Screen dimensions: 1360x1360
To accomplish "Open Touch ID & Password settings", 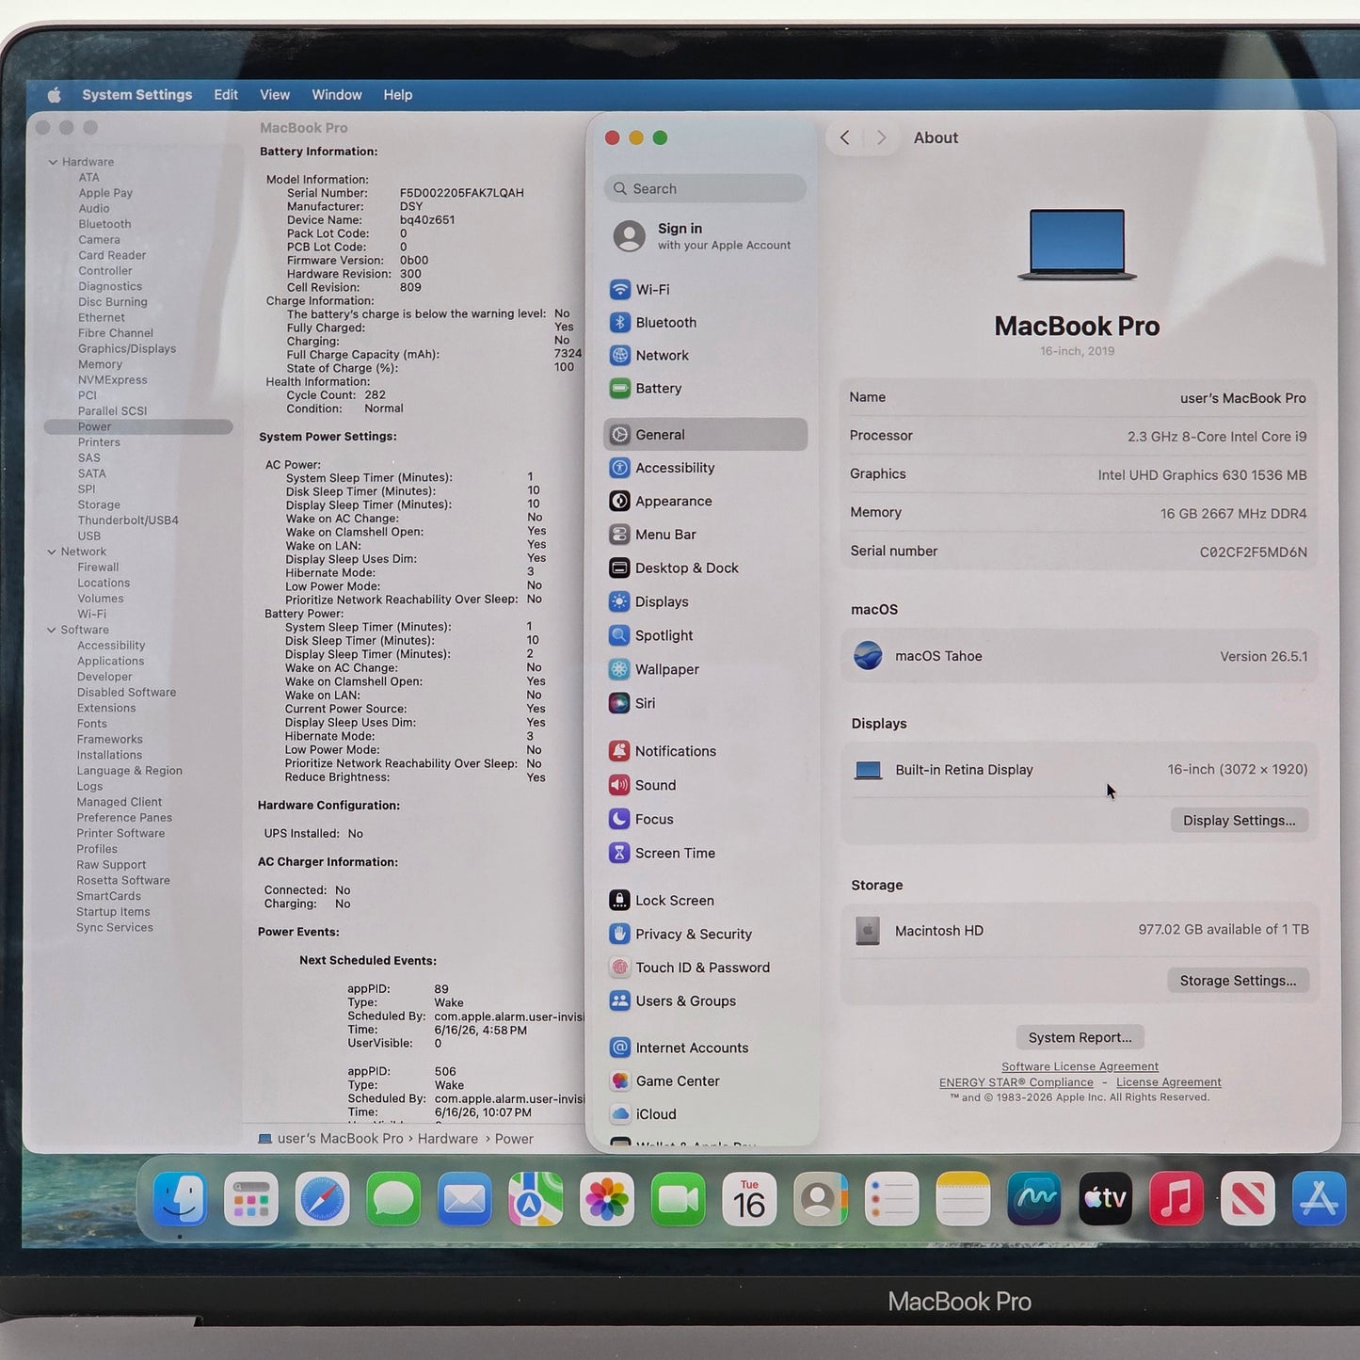I will pos(706,968).
